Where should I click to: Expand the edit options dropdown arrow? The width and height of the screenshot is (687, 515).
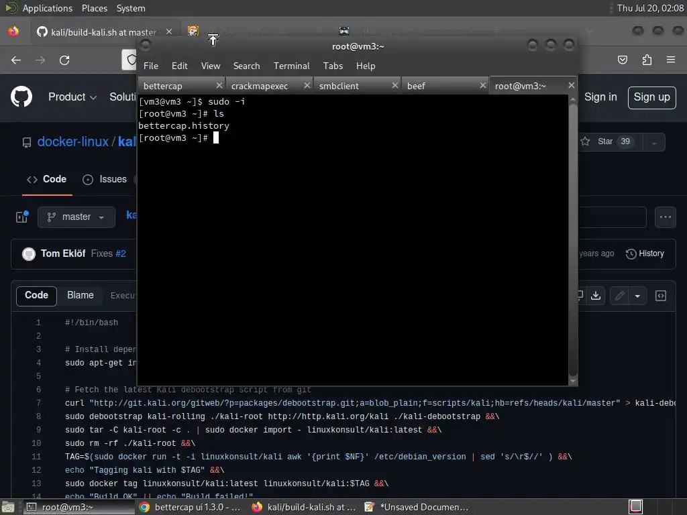[637, 296]
